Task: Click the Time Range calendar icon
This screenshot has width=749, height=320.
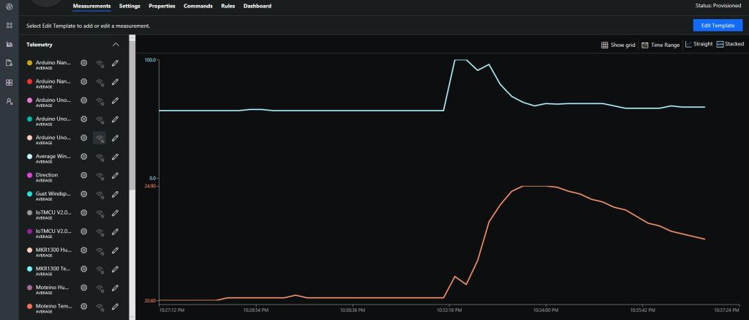Action: coord(645,45)
